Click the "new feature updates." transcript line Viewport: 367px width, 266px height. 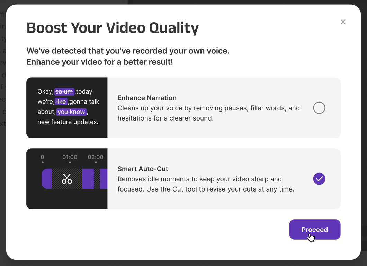68,122
